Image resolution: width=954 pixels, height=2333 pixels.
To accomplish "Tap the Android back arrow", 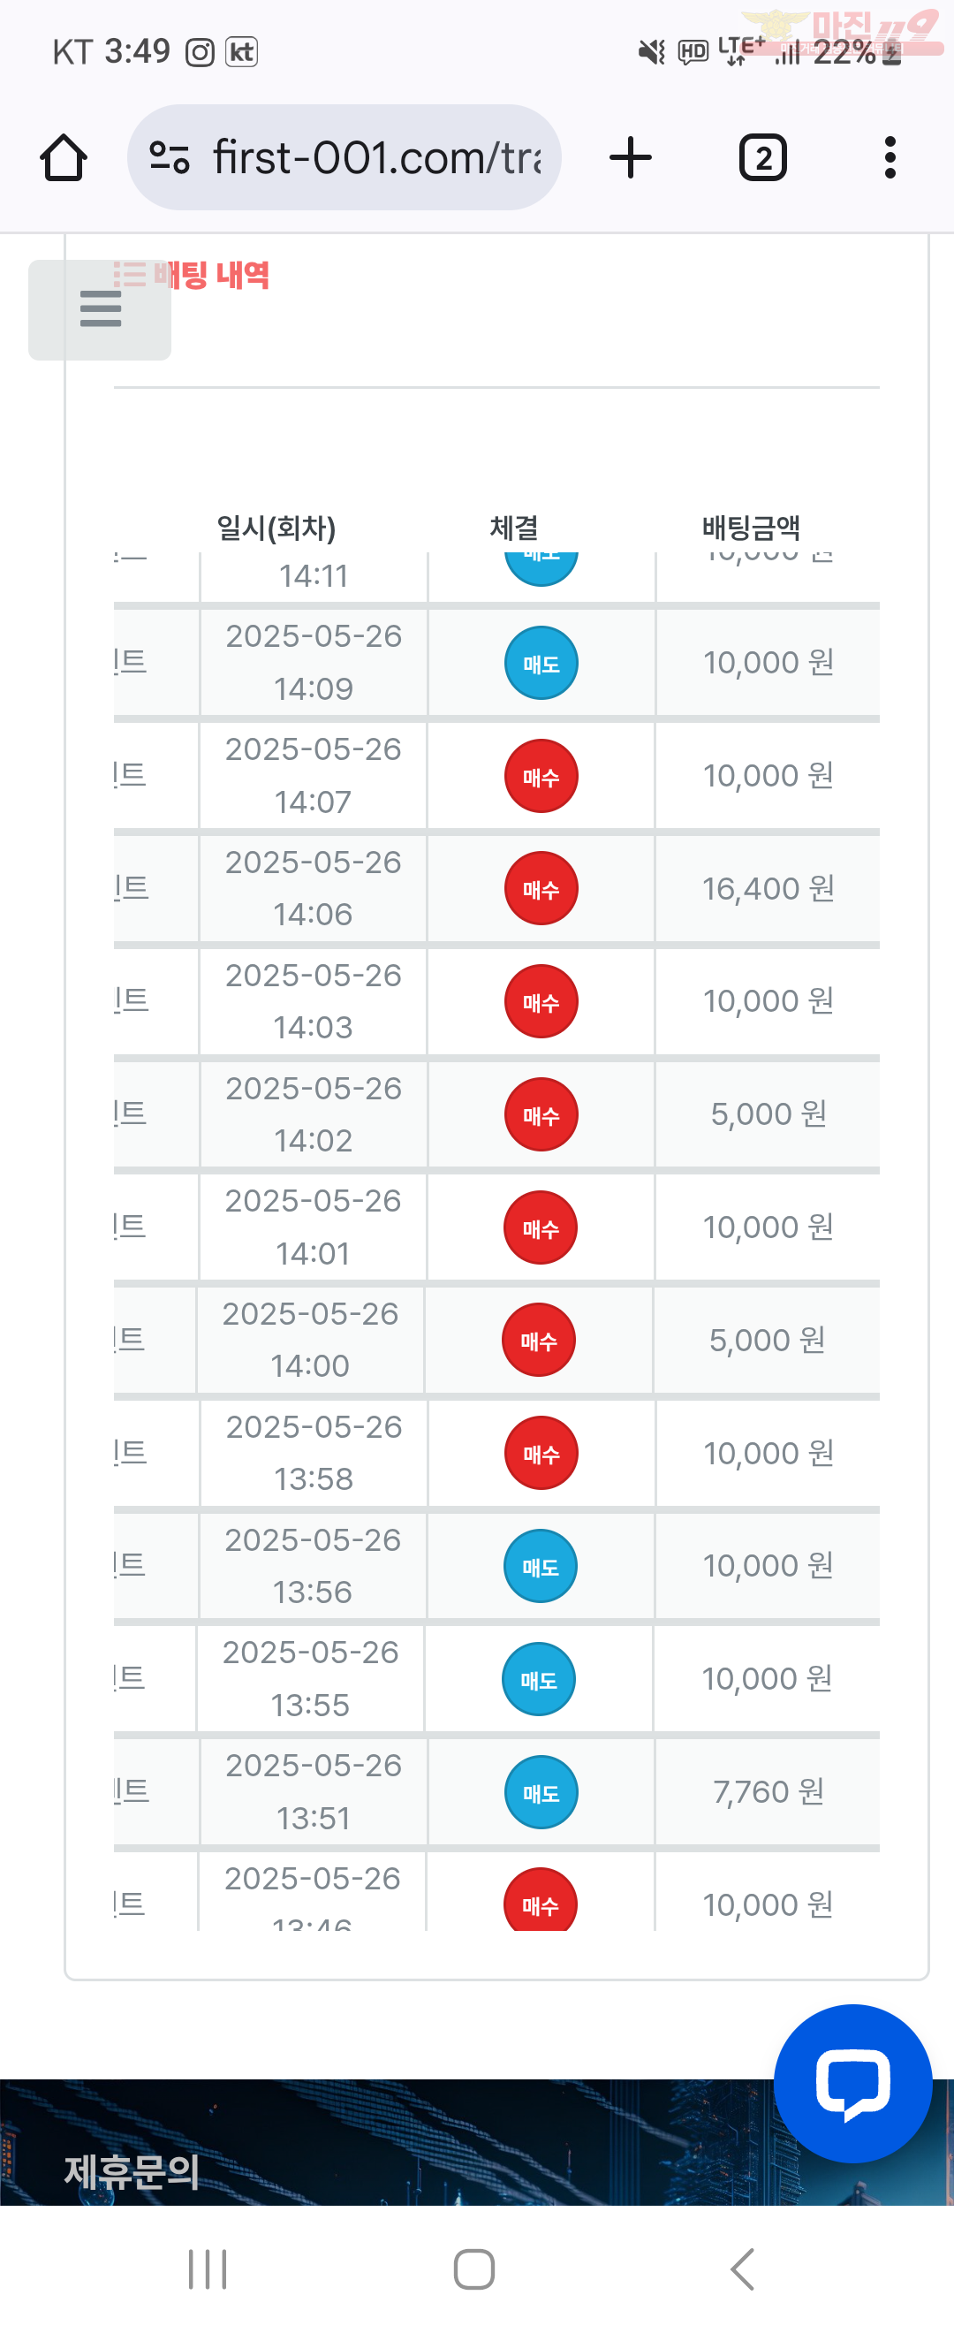I will (x=742, y=2268).
